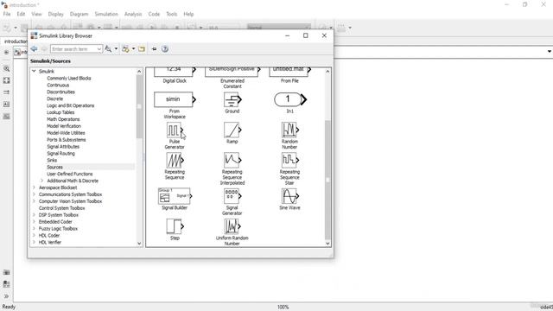Select the From File block
Screen dimensions: 553x311
(x=290, y=72)
